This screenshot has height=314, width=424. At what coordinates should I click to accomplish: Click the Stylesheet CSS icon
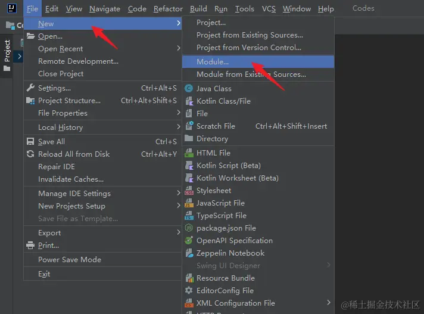189,191
